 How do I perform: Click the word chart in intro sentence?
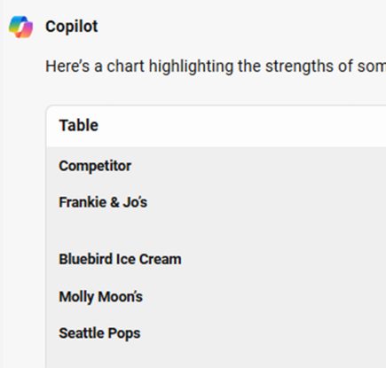pos(125,66)
